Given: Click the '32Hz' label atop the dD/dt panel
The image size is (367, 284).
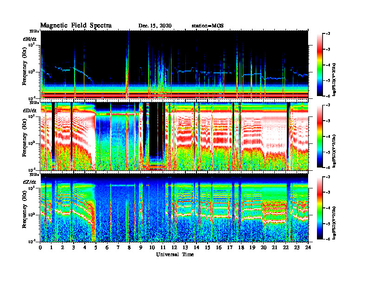Looking at the screenshot, I should coord(34,103).
